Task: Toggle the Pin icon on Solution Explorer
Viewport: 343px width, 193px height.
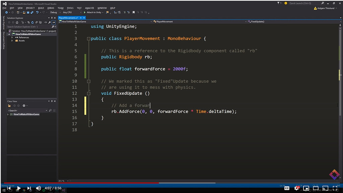Action: pos(52,18)
